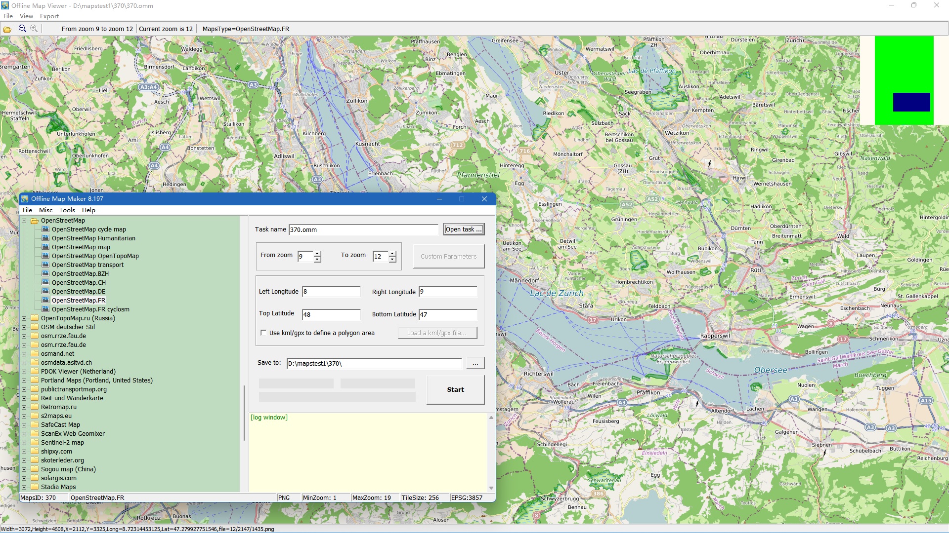Enable 'Use kml/gpx to define a polygon area'

(x=263, y=333)
